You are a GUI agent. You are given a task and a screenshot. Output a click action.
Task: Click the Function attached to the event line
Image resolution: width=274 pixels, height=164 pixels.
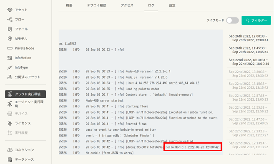(138, 118)
